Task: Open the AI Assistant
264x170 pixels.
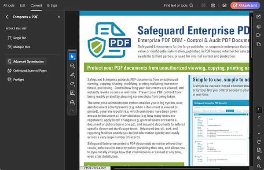Action: pos(245,5)
